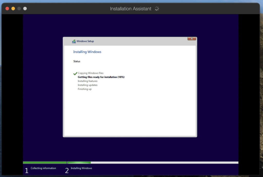Minimize the window using the yellow button
Screen dimensions: 263x177
click(x=13, y=8)
